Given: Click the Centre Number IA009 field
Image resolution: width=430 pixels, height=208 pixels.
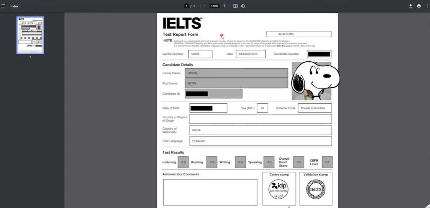Looking at the screenshot, I should [200, 54].
